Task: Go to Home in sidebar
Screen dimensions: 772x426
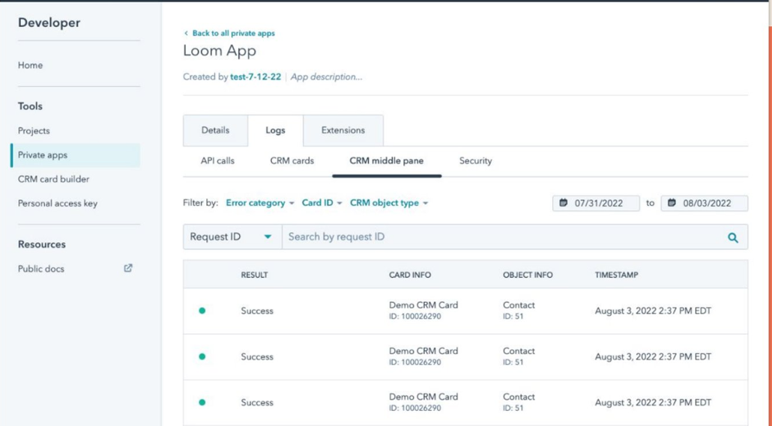Action: pos(30,65)
